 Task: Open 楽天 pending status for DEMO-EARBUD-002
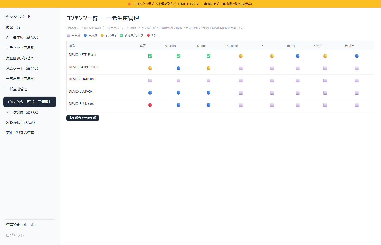click(150, 68)
